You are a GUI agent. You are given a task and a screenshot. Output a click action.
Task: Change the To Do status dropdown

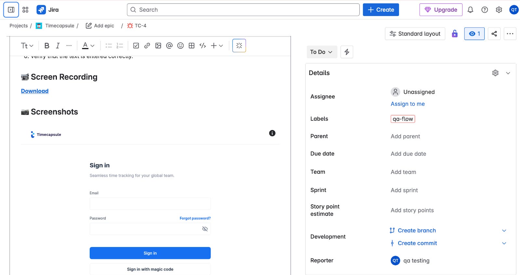[322, 52]
